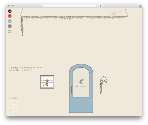Image resolution: width=148 pixels, height=125 pixels.
Task: Click the stained glass window illustration
Action: pyautogui.click(x=47, y=82)
